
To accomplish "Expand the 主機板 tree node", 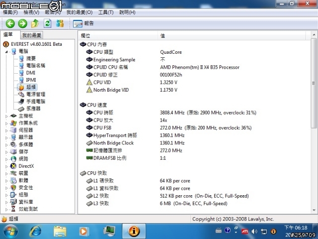I will (6, 116).
